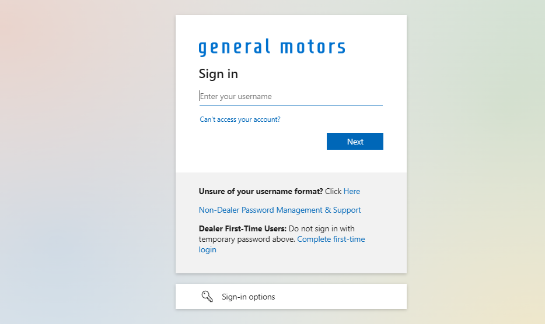Screen dimensions: 545x324
Task: Open the Can't access your account? link
Action: tap(240, 119)
